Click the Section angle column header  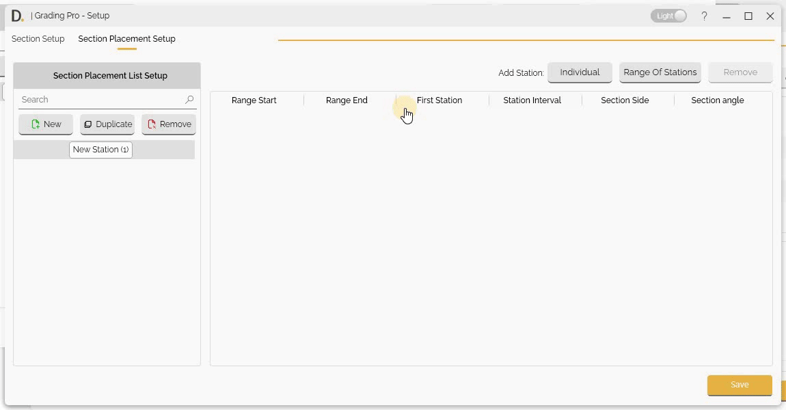tap(717, 100)
